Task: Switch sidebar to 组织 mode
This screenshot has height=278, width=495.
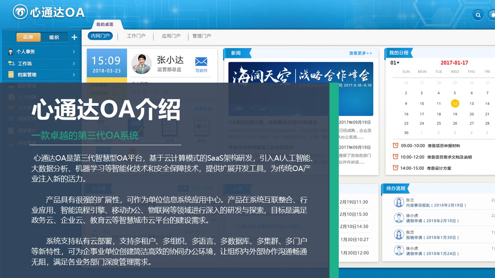Action: [x=54, y=37]
